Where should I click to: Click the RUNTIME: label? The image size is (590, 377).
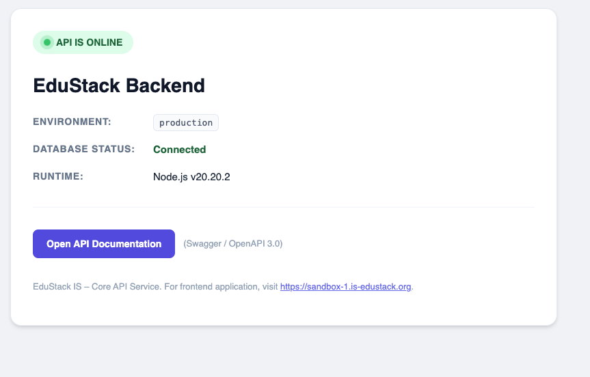(58, 176)
